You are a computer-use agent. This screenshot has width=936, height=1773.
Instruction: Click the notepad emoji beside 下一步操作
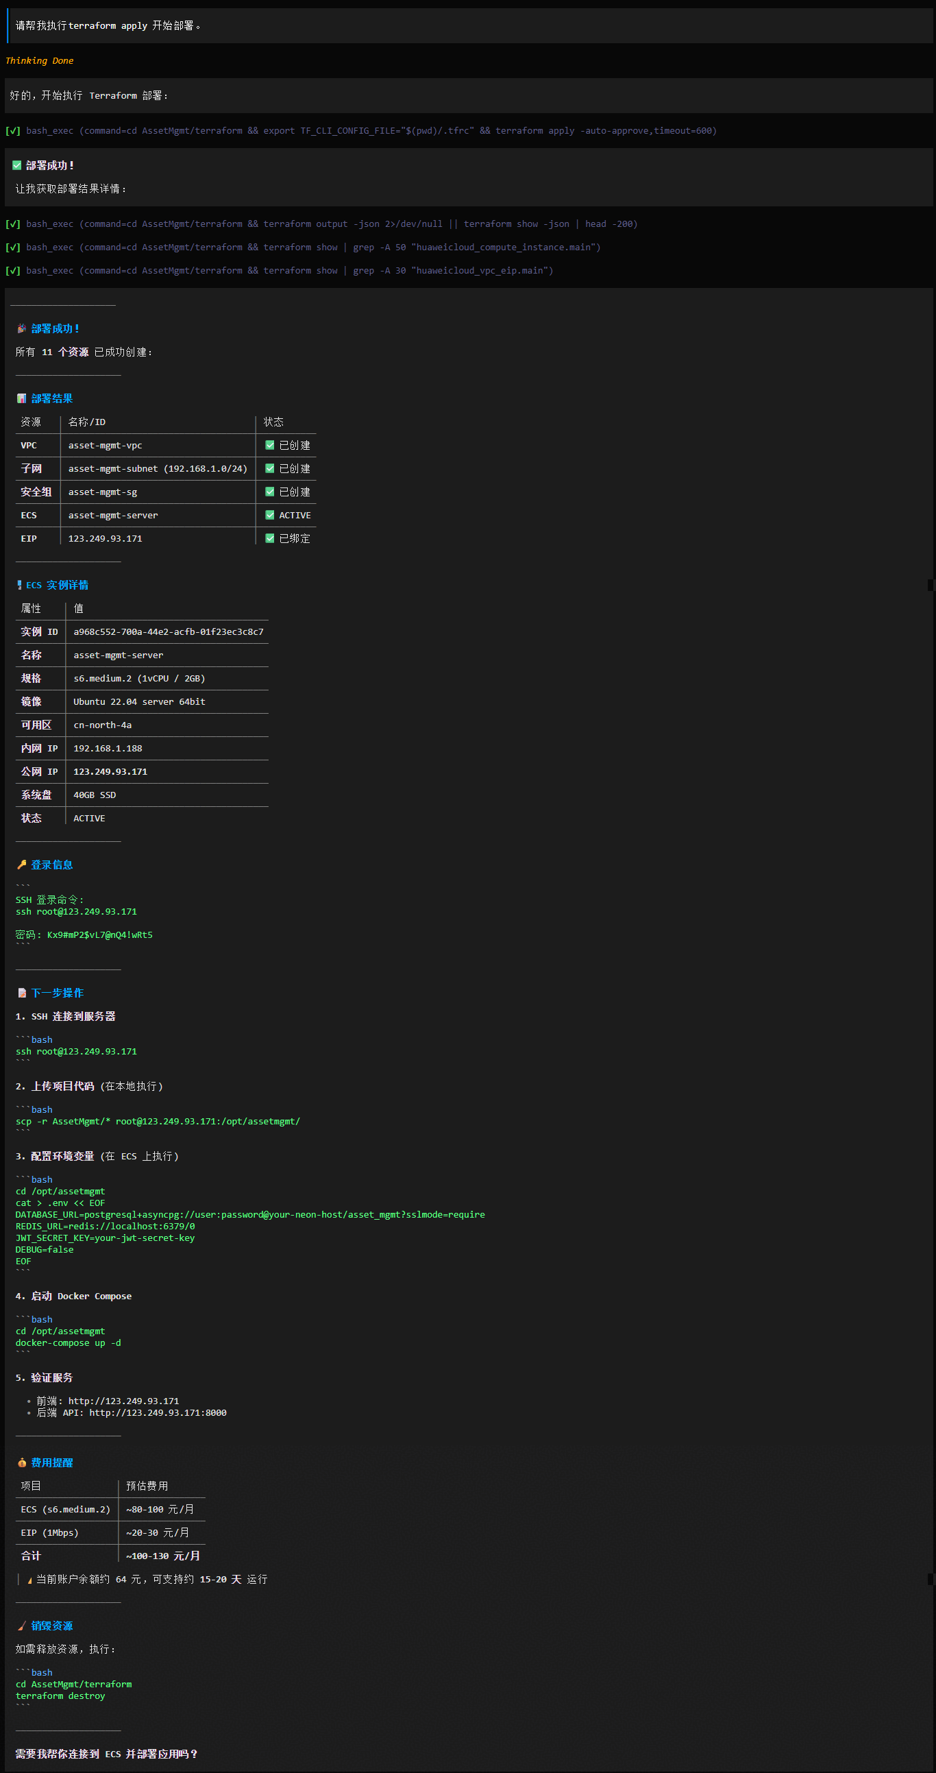[21, 993]
